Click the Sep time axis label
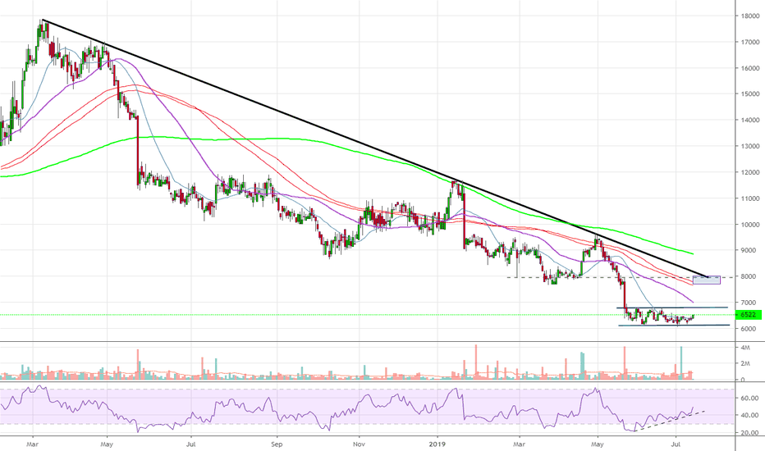This screenshot has height=451, width=765. pyautogui.click(x=277, y=444)
